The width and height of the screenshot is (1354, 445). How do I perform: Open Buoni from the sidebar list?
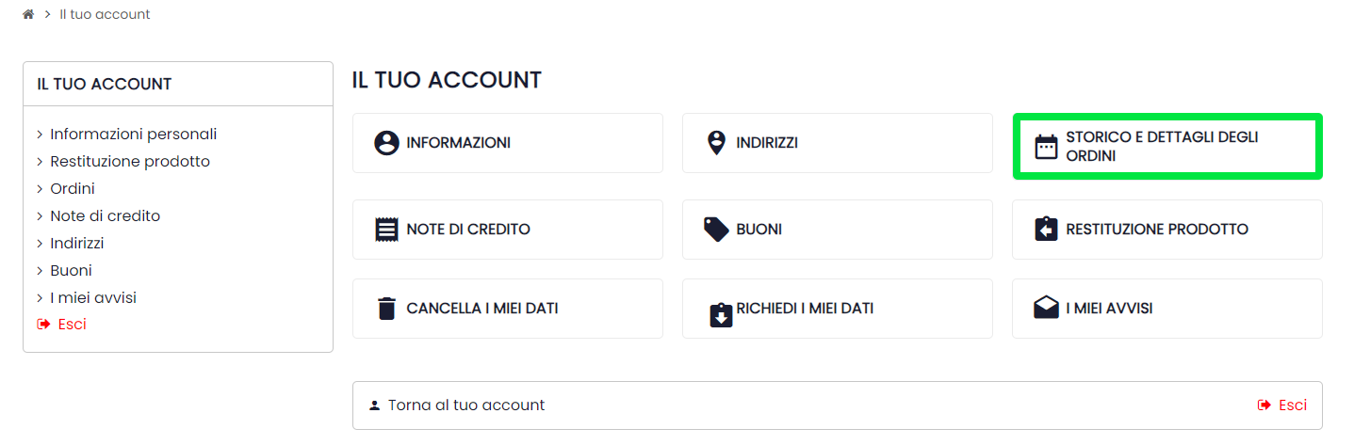pyautogui.click(x=71, y=271)
